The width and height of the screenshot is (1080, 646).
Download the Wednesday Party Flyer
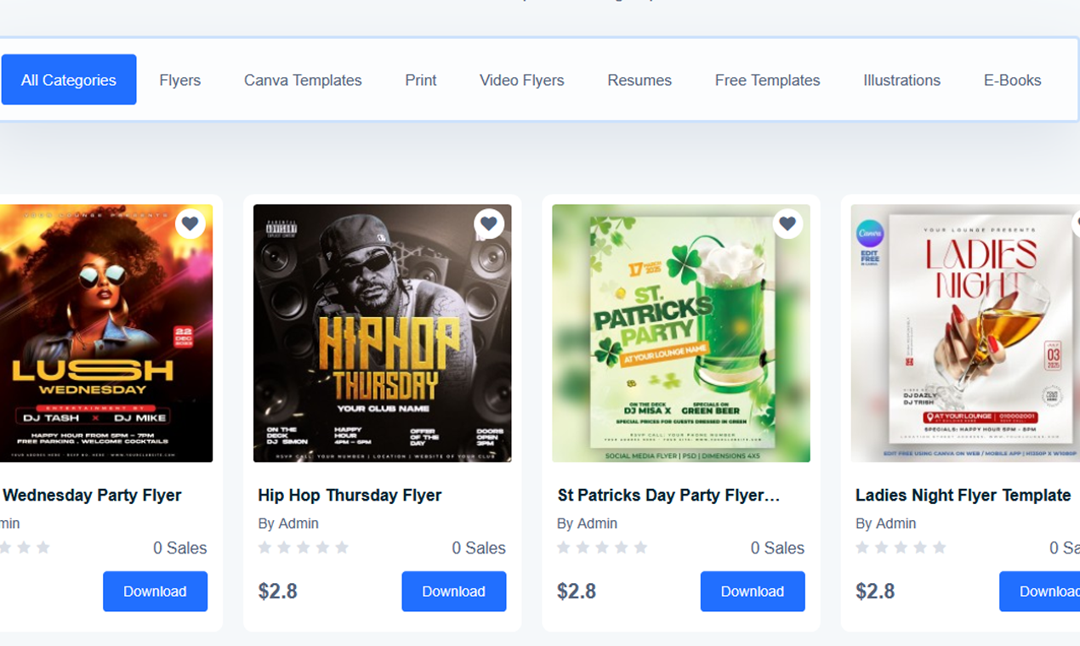[x=155, y=592]
